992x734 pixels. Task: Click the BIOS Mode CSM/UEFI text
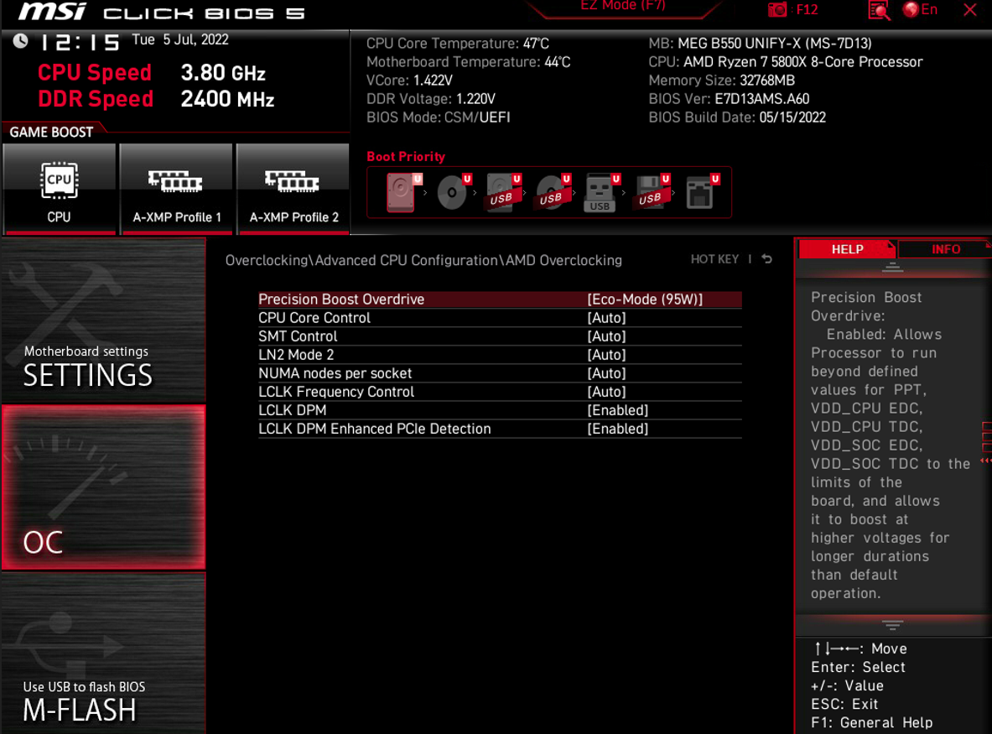click(438, 117)
